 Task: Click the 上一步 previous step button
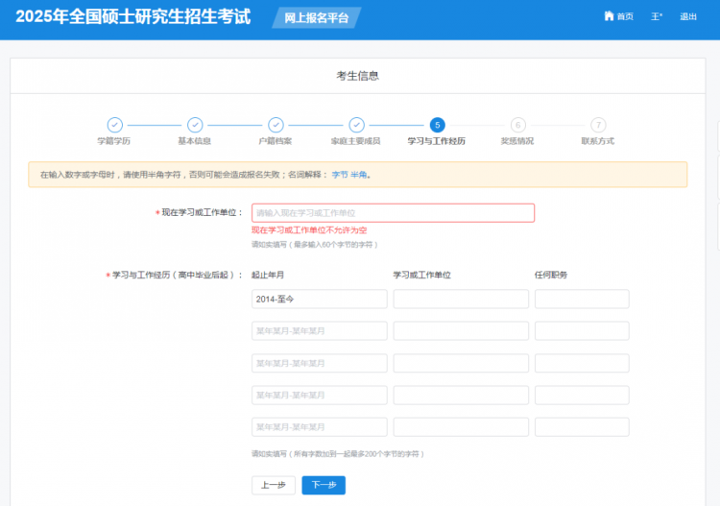[274, 485]
